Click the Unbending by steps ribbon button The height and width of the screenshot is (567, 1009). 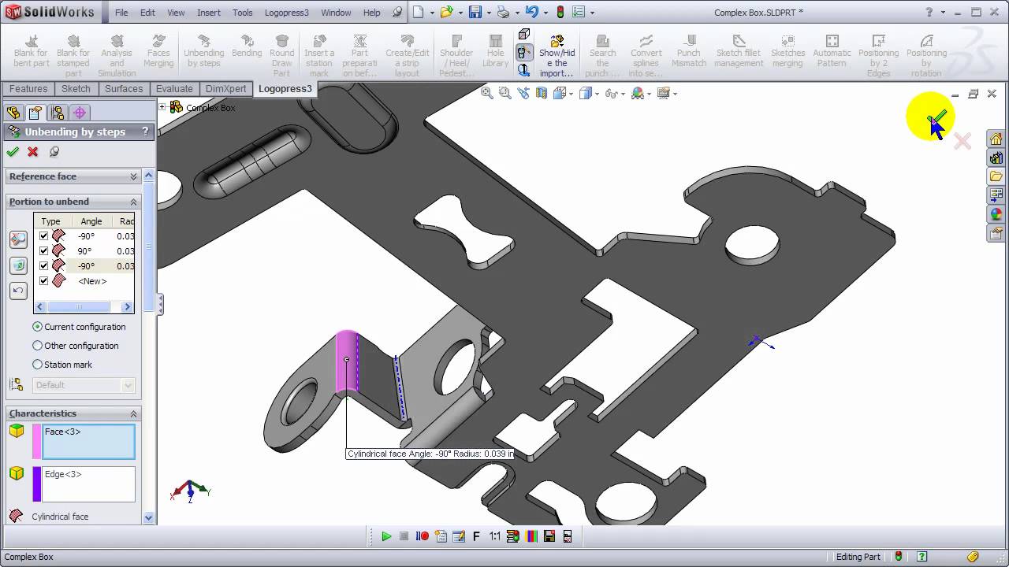(x=203, y=52)
